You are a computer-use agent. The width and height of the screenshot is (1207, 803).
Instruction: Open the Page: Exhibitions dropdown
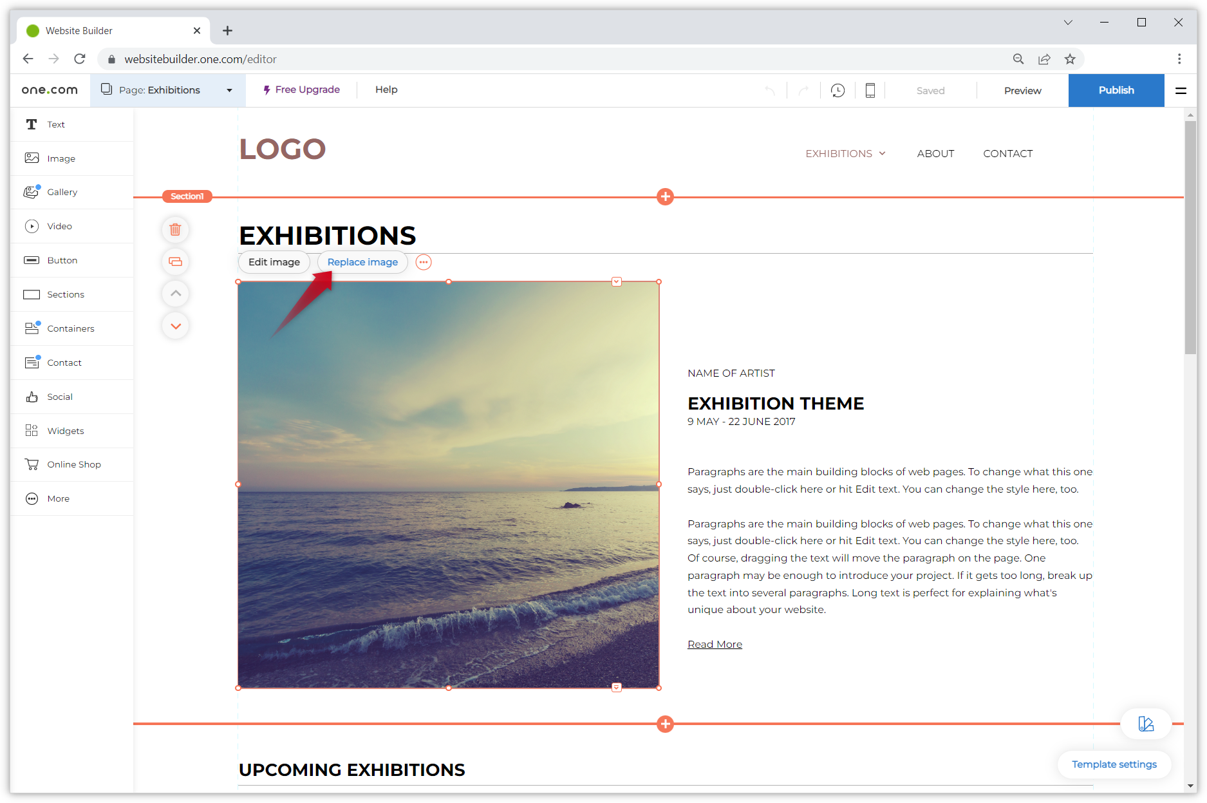(167, 90)
